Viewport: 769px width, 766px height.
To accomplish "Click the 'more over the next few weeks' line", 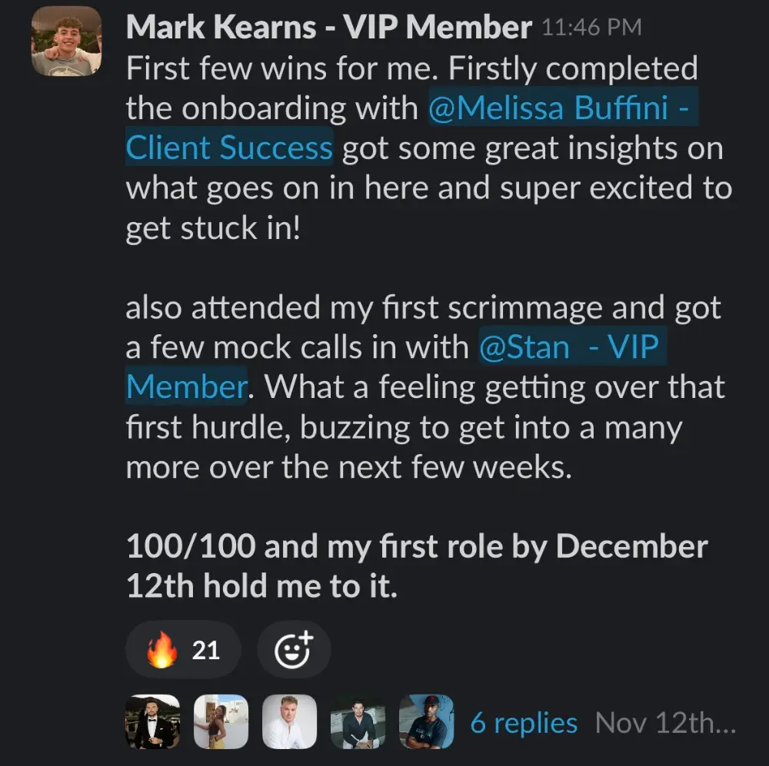I will click(x=348, y=467).
